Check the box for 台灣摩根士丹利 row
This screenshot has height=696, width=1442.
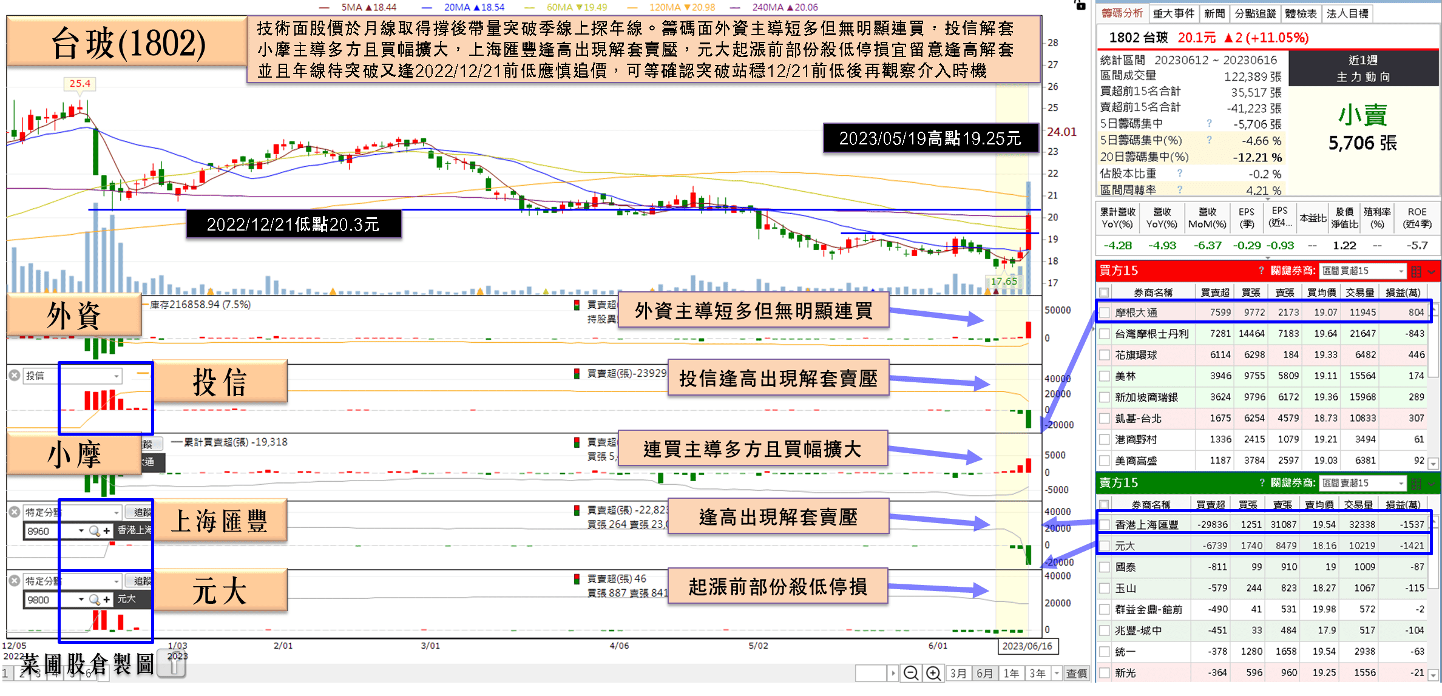pos(1105,334)
